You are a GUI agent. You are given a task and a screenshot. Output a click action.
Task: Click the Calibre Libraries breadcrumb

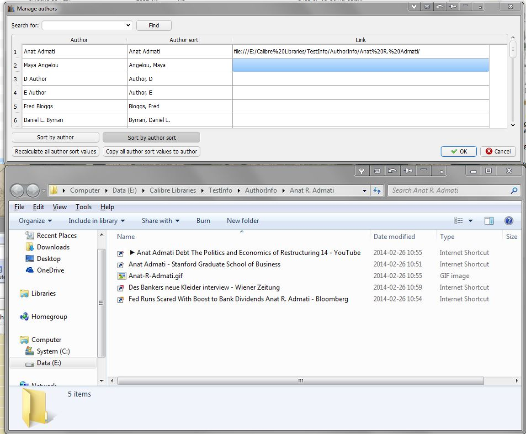[172, 190]
